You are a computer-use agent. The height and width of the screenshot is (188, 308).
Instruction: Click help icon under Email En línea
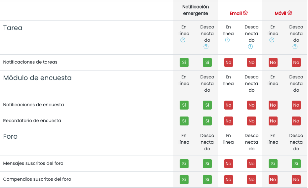(227, 40)
